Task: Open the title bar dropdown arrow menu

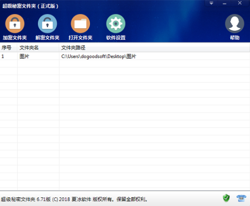Action: click(x=212, y=3)
